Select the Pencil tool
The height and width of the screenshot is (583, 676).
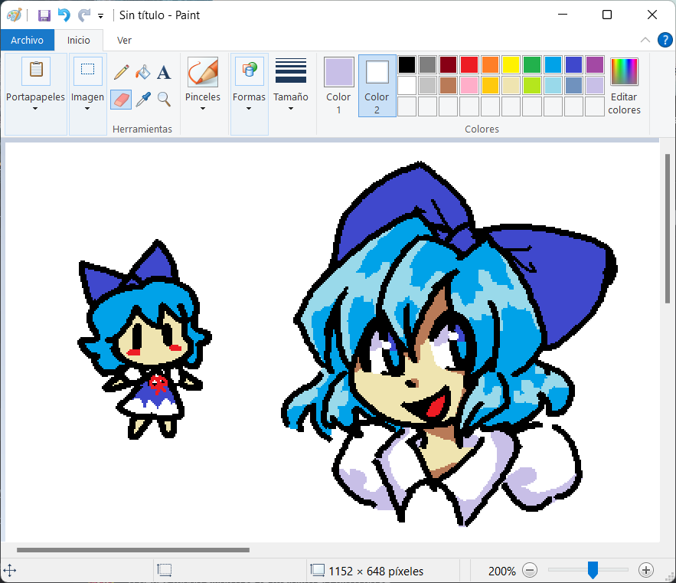[122, 72]
